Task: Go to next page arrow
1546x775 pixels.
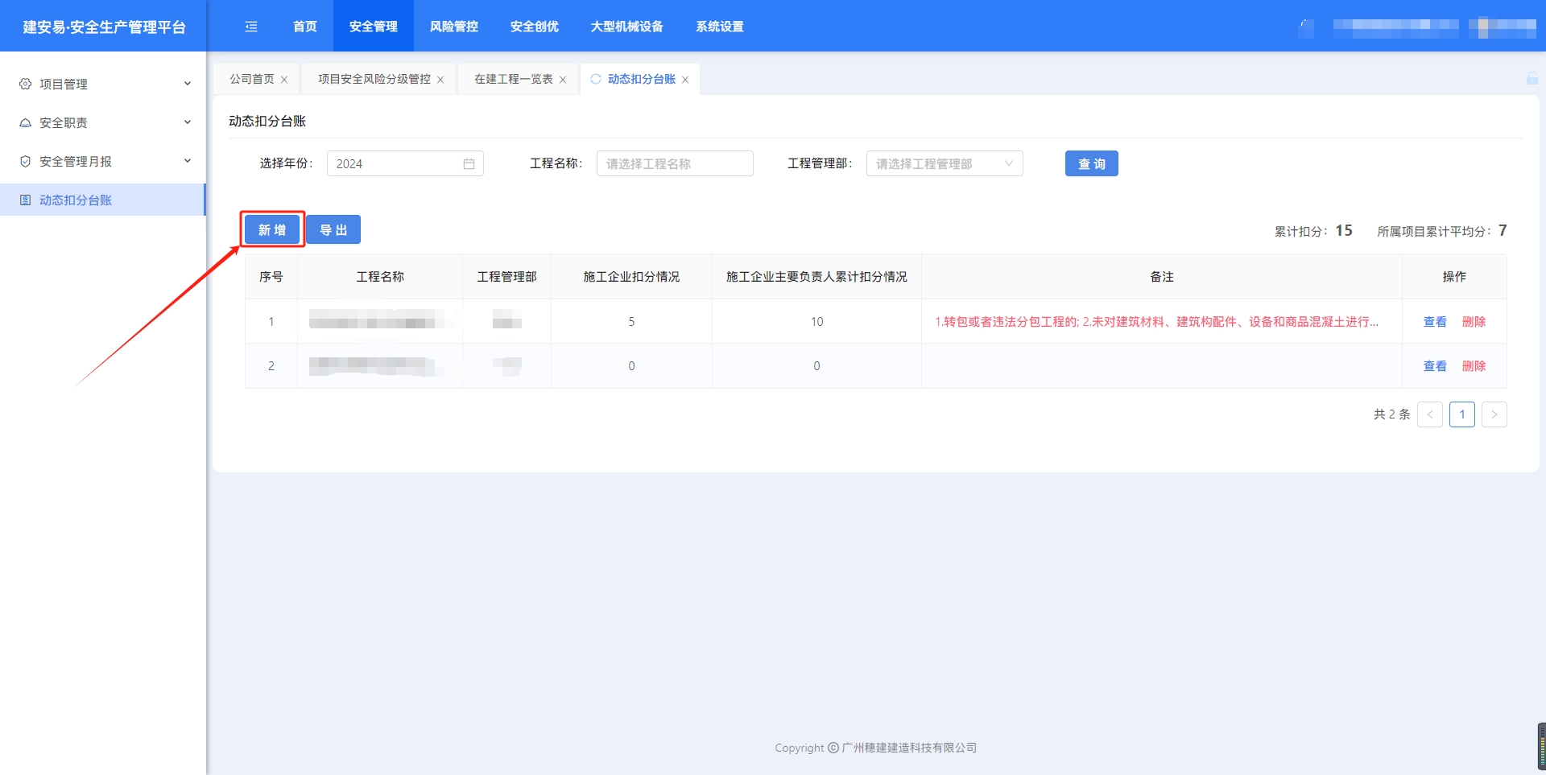Action: click(1494, 414)
